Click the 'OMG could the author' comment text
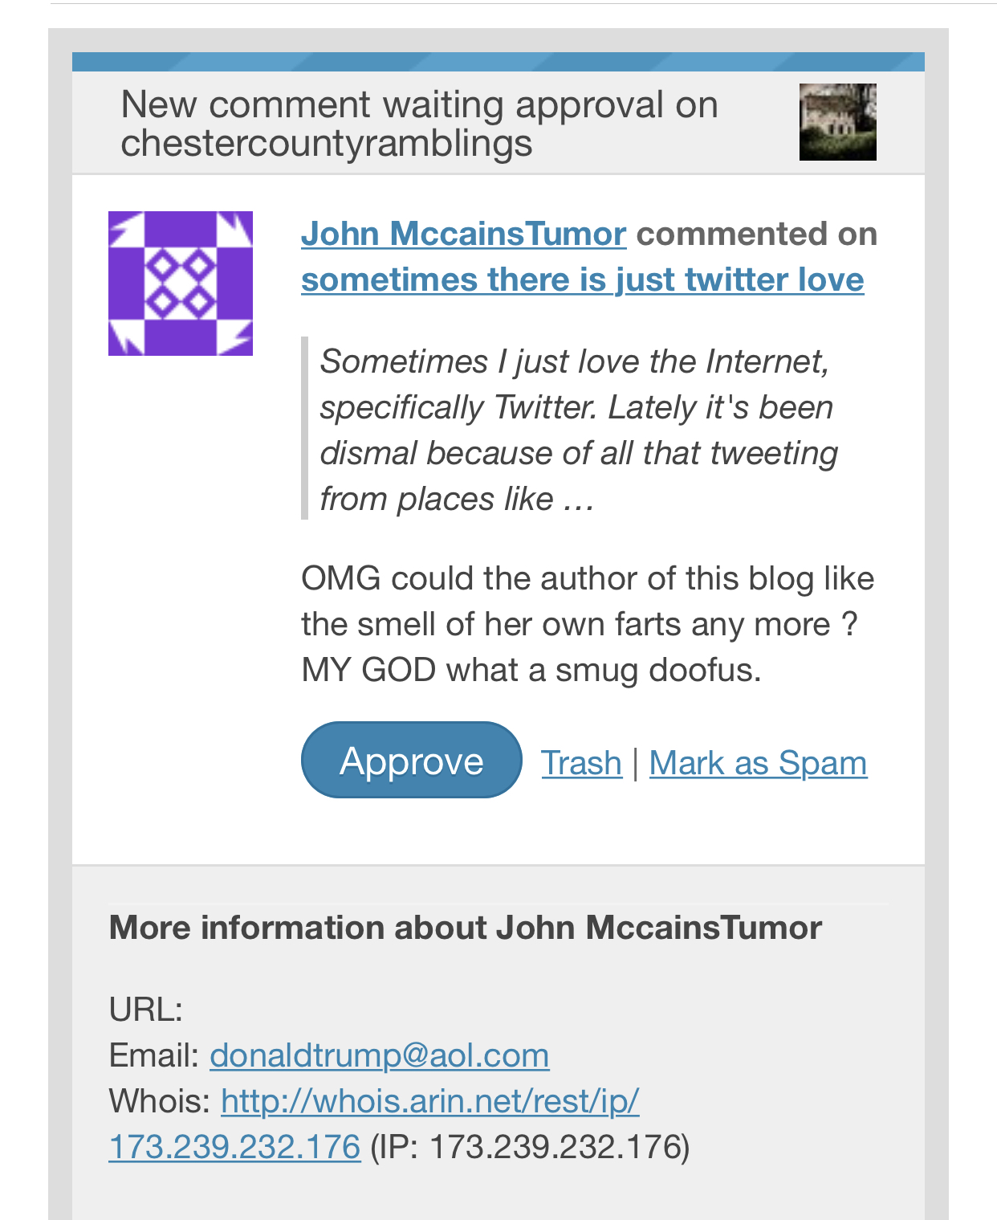Screen dimensions: 997x1220 pos(587,624)
